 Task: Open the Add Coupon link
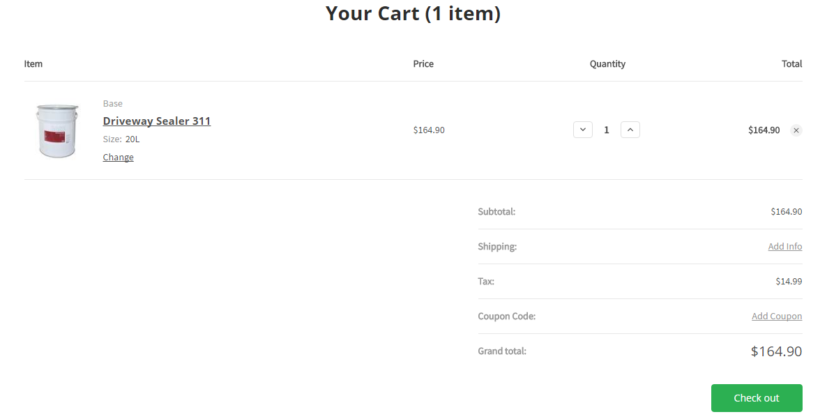pos(776,317)
